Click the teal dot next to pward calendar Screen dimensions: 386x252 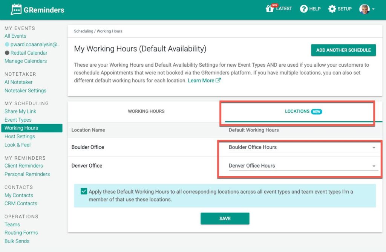(7, 44)
